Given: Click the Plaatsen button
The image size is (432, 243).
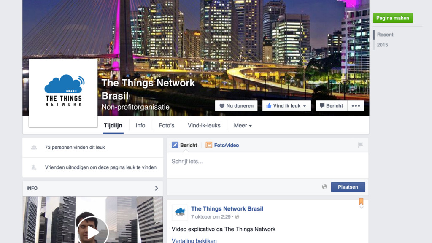Looking at the screenshot, I should point(348,187).
